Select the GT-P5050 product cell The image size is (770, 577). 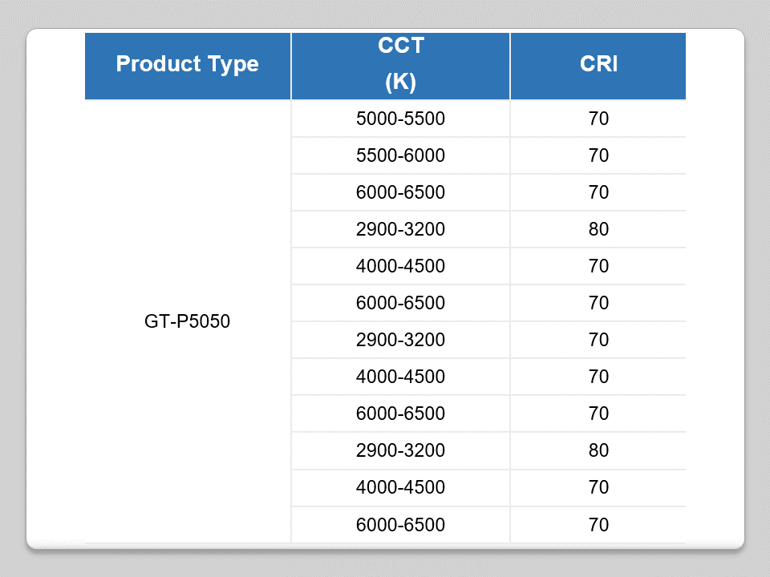click(x=187, y=322)
